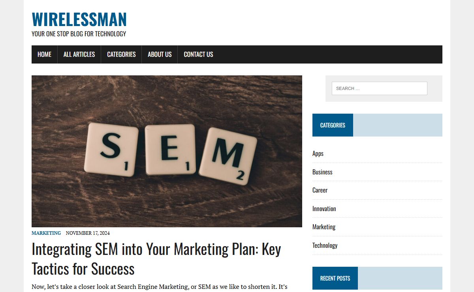This screenshot has height=292, width=474.
Task: Open the ABOUT US page
Action: click(x=160, y=54)
